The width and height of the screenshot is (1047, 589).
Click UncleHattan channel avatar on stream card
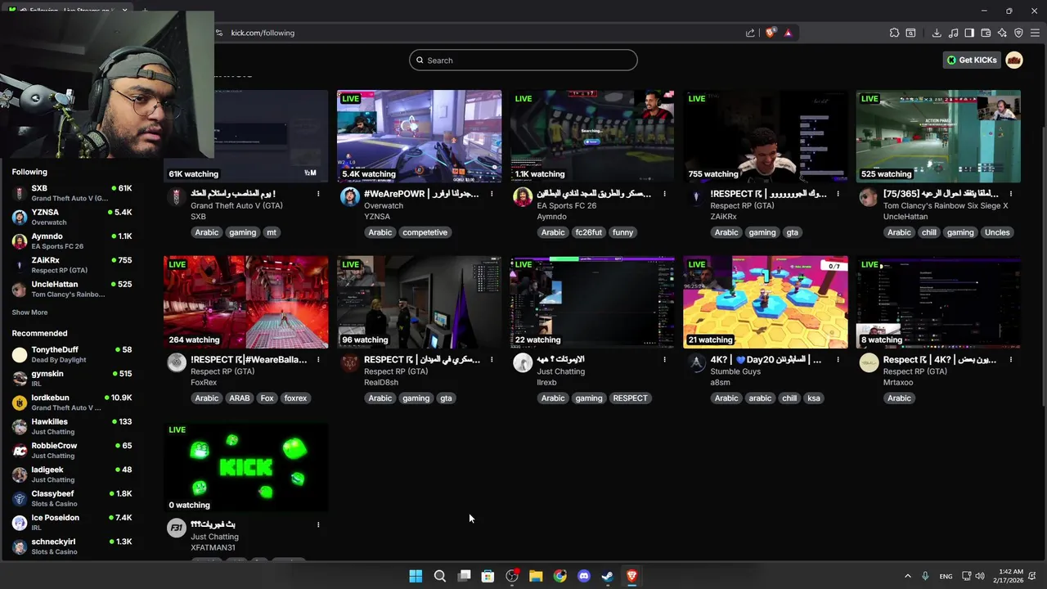pos(869,197)
